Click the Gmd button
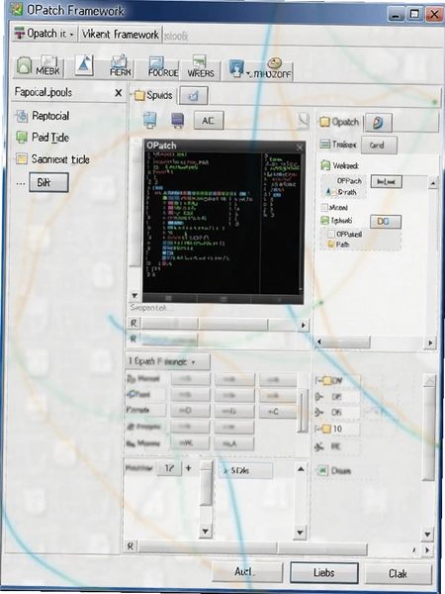 [x=379, y=146]
